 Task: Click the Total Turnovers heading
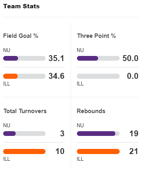(x=25, y=111)
